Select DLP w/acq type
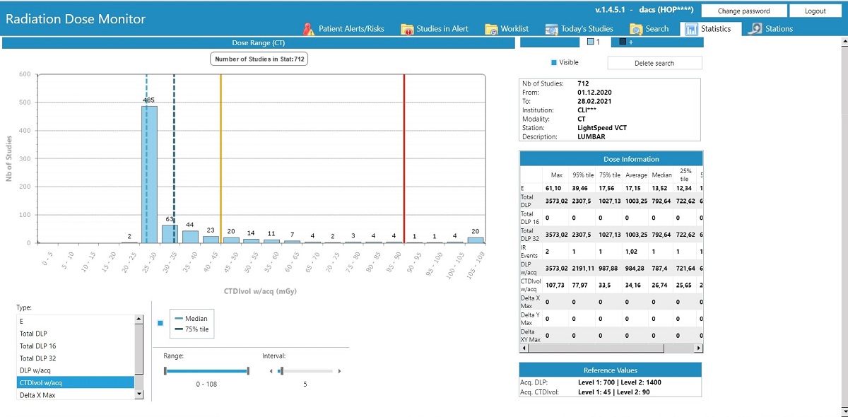The height and width of the screenshot is (417, 848). (x=76, y=370)
